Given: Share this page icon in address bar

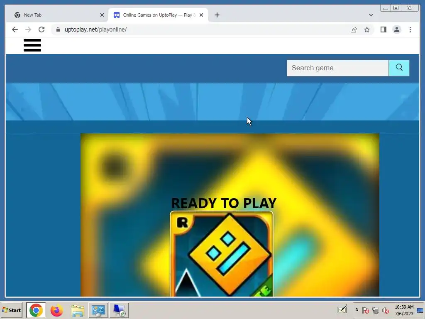Looking at the screenshot, I should tap(354, 29).
